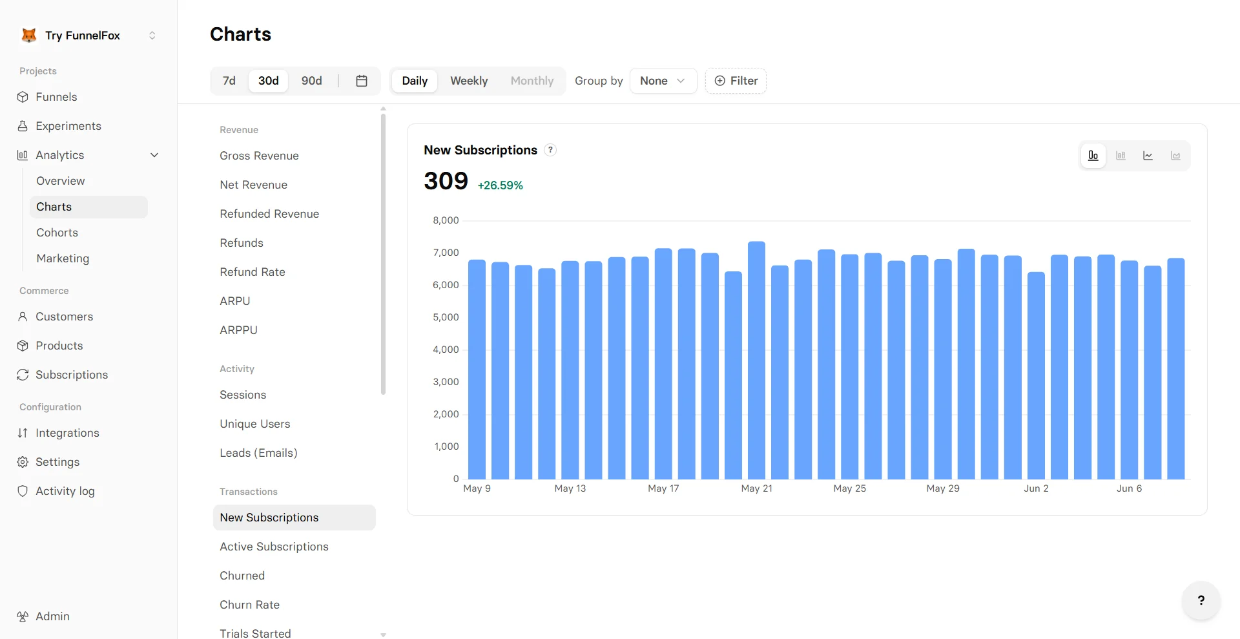Select Active Subscriptions chart
1240x639 pixels.
coord(294,547)
